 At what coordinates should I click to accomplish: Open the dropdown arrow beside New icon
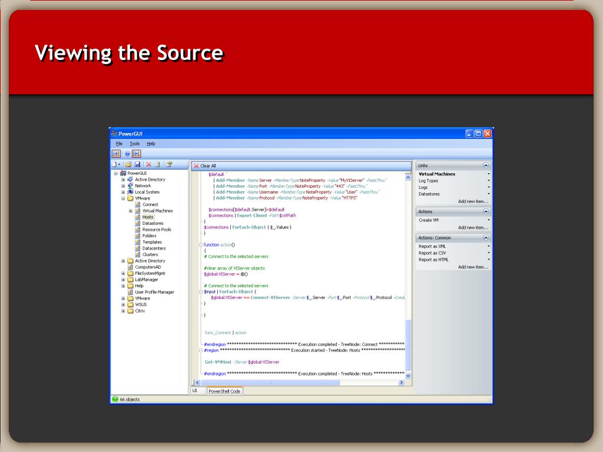pos(119,165)
